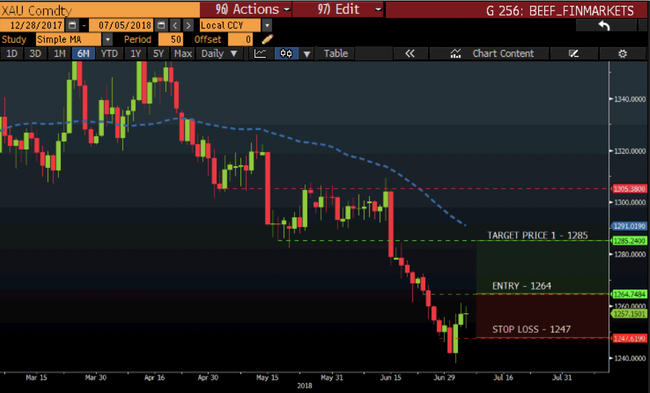Select the 5Y time range
Viewport: 650px width, 393px height.
(158, 53)
